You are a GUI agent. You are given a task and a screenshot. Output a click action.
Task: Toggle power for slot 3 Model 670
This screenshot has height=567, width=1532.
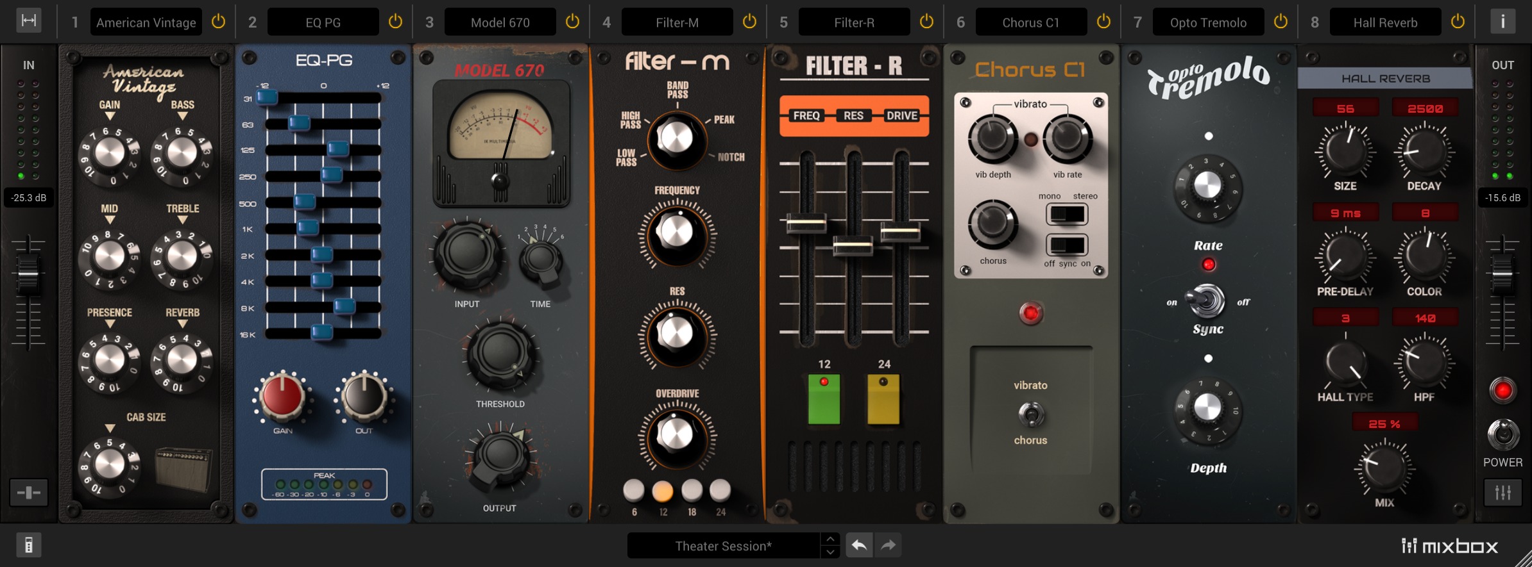coord(572,22)
